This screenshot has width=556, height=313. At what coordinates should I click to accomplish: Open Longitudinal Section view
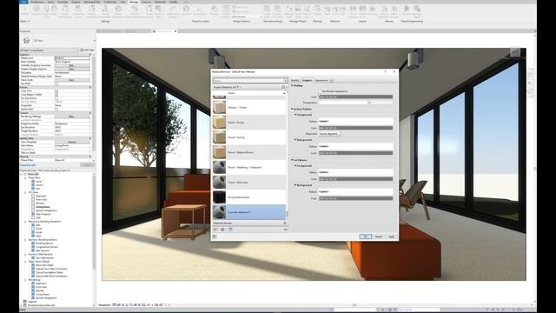click(47, 247)
